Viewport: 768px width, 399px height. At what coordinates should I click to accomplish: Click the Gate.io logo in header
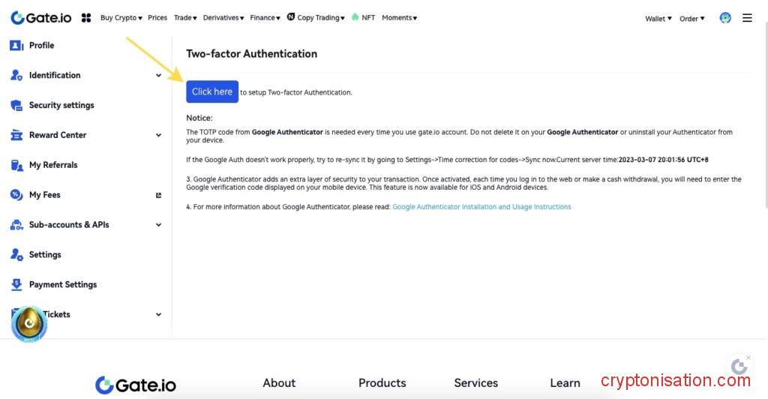click(x=40, y=17)
